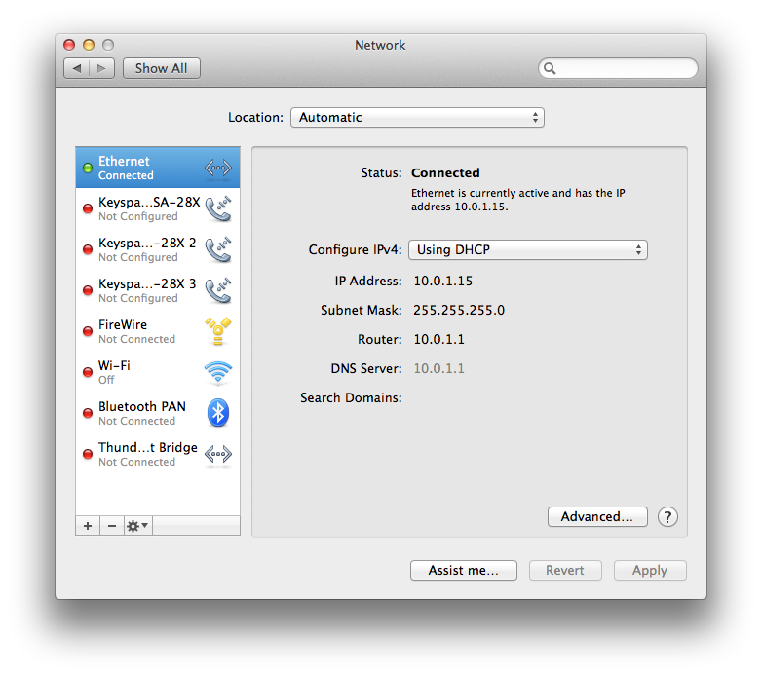This screenshot has height=676, width=762.
Task: Remove selected service with minus button
Action: pyautogui.click(x=112, y=526)
